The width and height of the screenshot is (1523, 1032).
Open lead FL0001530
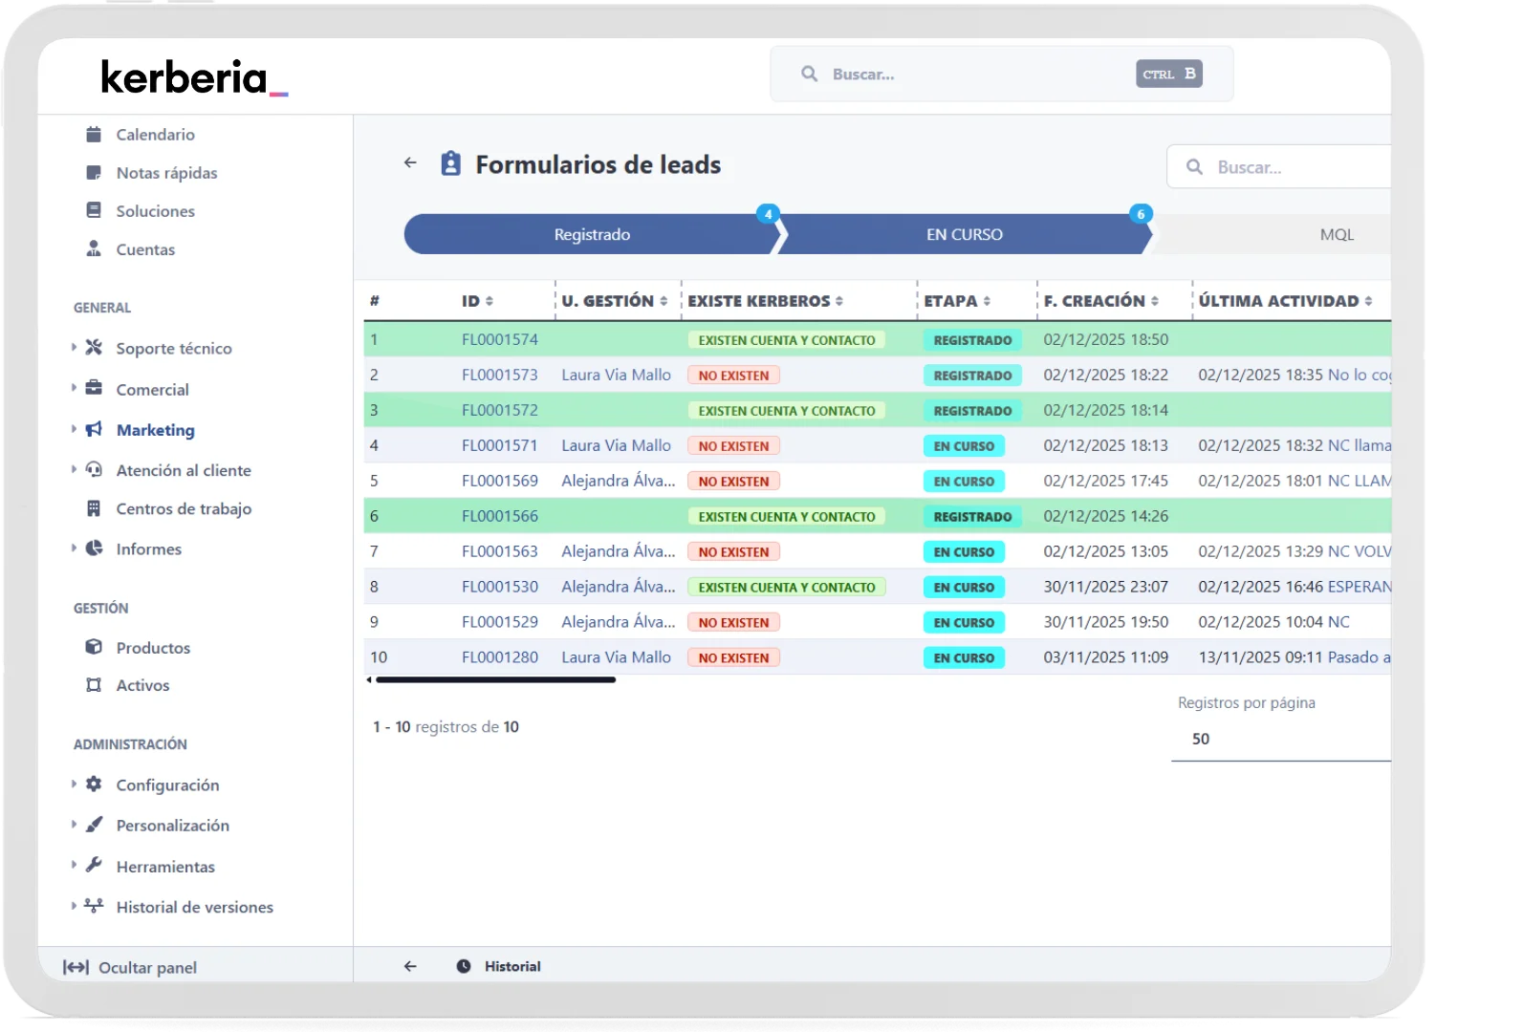499,587
